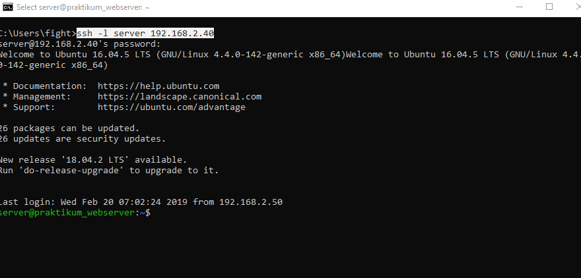
Task: Click the '26 packages can be updated' line
Action: coord(69,128)
